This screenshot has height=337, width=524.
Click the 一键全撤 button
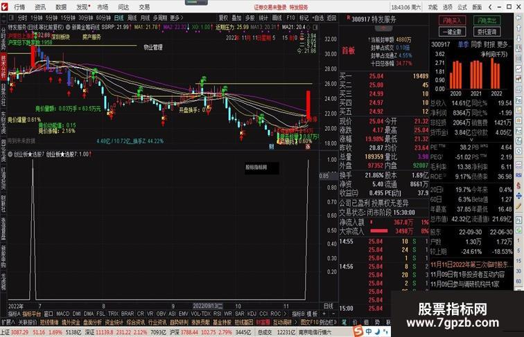point(452,32)
